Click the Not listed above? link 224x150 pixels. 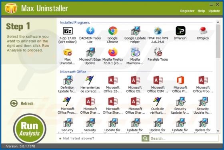[x=78, y=138]
